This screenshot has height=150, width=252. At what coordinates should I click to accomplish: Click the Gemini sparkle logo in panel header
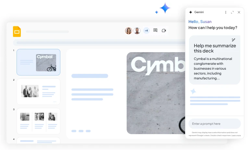pyautogui.click(x=191, y=12)
